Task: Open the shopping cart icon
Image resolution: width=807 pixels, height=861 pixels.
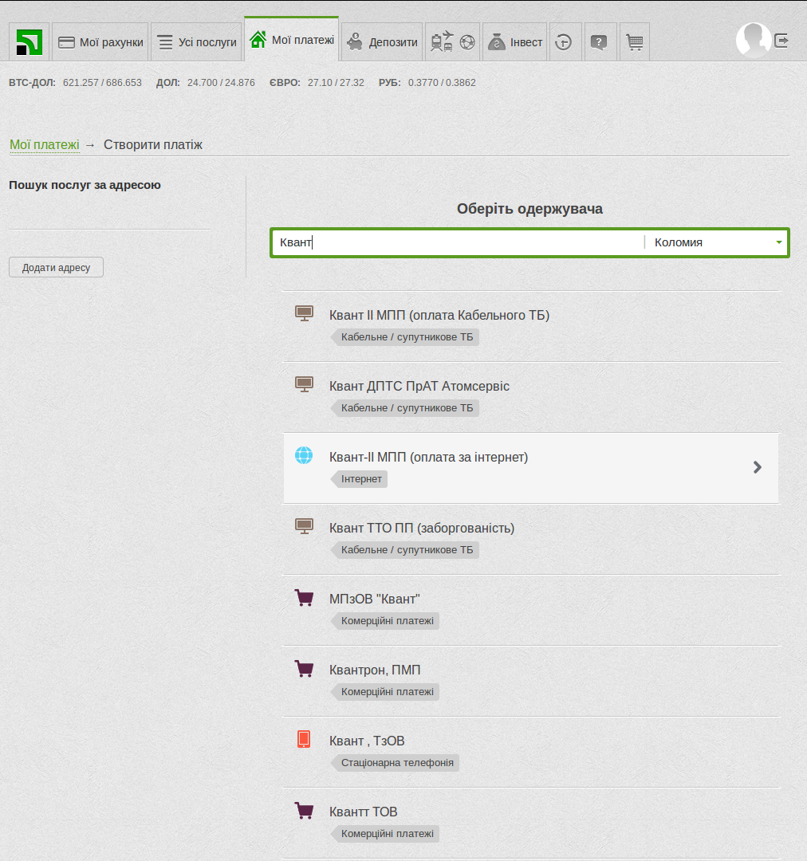Action: (x=635, y=42)
